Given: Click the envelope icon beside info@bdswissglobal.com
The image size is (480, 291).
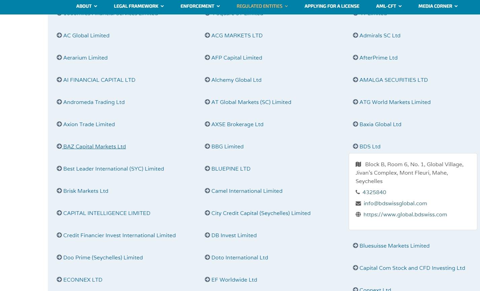Looking at the screenshot, I should click(x=358, y=203).
